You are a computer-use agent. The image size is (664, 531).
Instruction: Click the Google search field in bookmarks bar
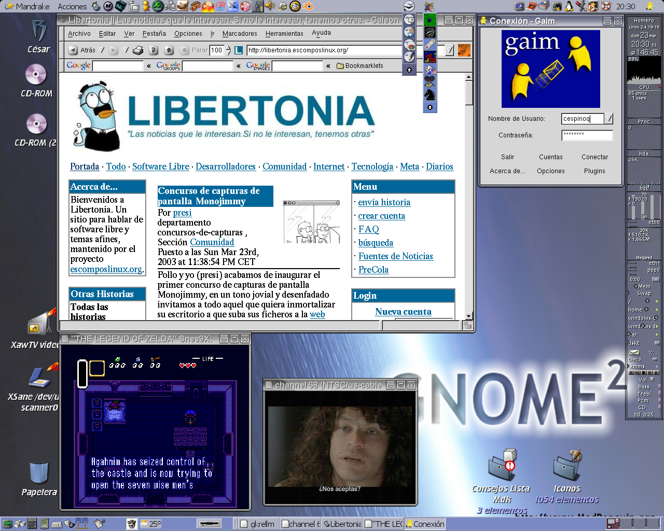[x=117, y=66]
